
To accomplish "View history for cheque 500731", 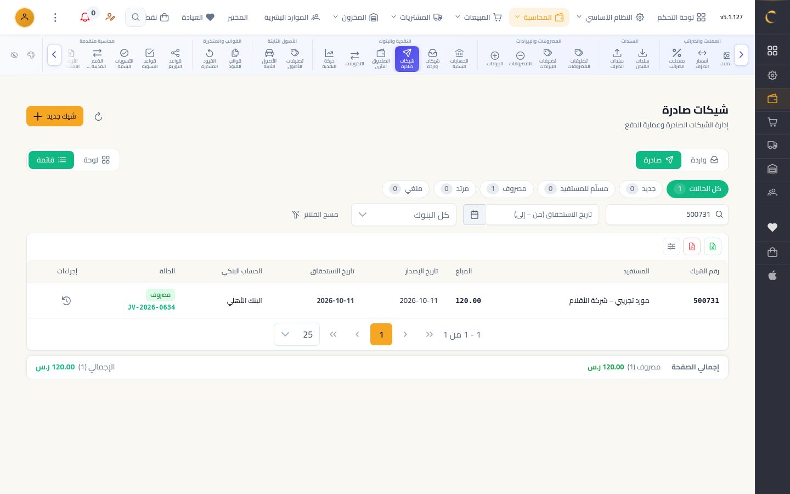I will (66, 301).
